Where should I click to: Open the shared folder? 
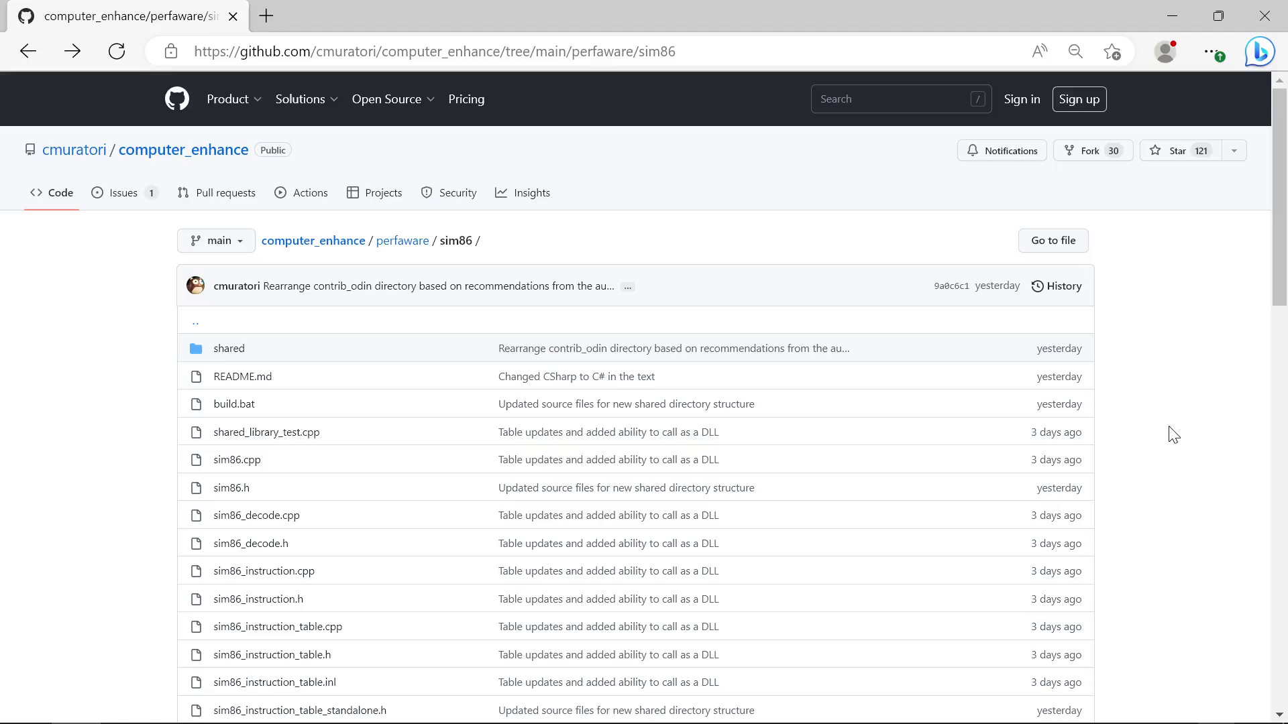(229, 348)
